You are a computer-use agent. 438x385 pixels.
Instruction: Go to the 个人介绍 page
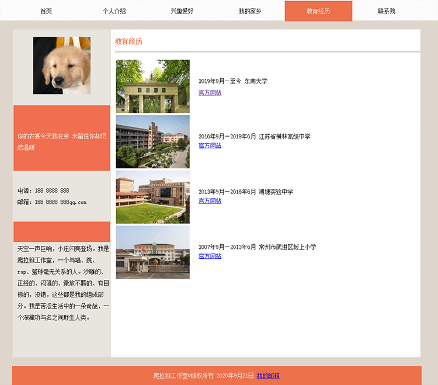tap(114, 11)
